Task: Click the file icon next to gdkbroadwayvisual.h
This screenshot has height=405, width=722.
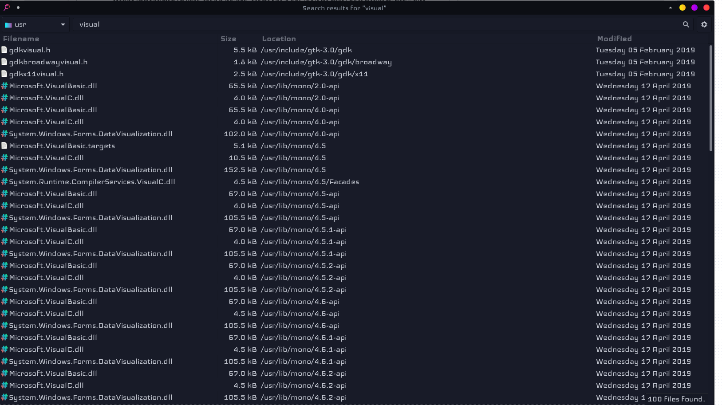Action: click(x=4, y=62)
